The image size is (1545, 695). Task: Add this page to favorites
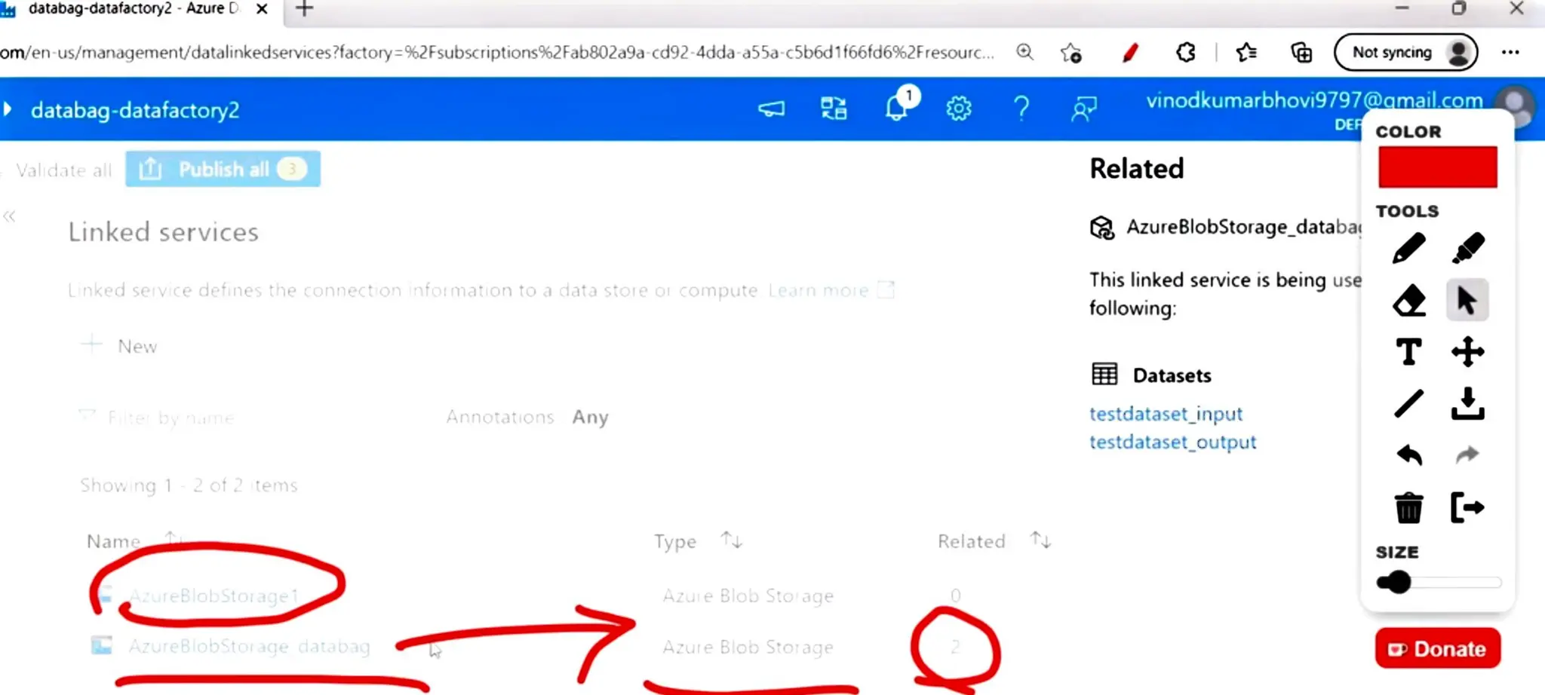click(1070, 53)
